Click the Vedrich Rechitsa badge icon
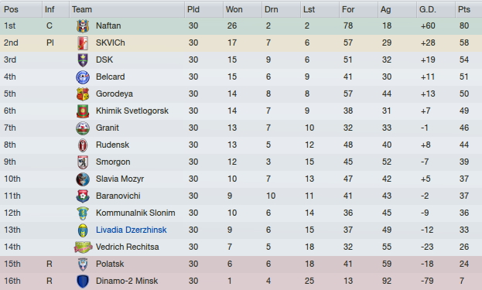The width and height of the screenshot is (482, 290). coord(83,247)
